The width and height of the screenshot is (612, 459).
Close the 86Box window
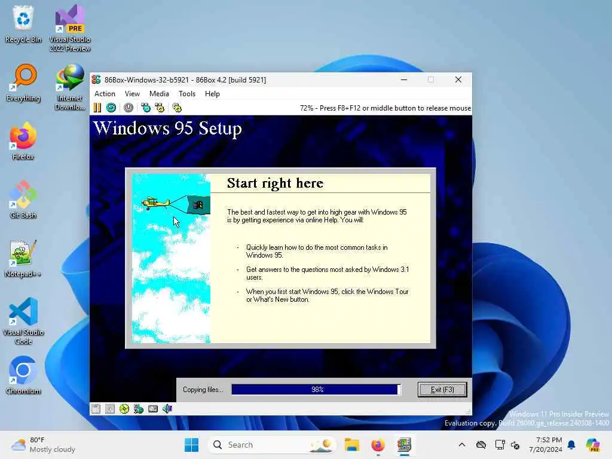click(x=458, y=79)
